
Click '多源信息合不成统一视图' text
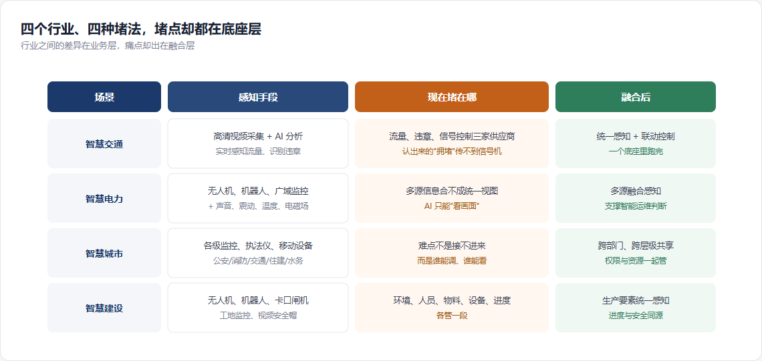pyautogui.click(x=452, y=191)
